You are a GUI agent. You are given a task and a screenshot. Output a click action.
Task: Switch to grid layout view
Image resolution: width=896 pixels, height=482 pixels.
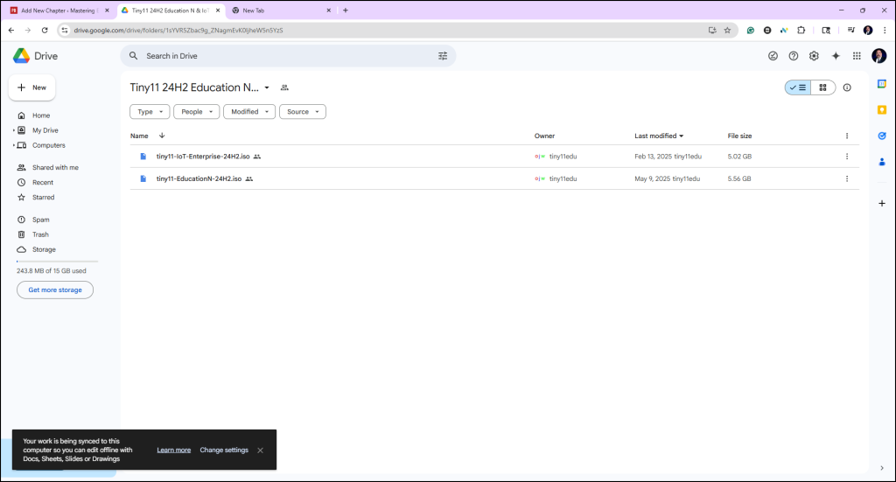coord(822,87)
